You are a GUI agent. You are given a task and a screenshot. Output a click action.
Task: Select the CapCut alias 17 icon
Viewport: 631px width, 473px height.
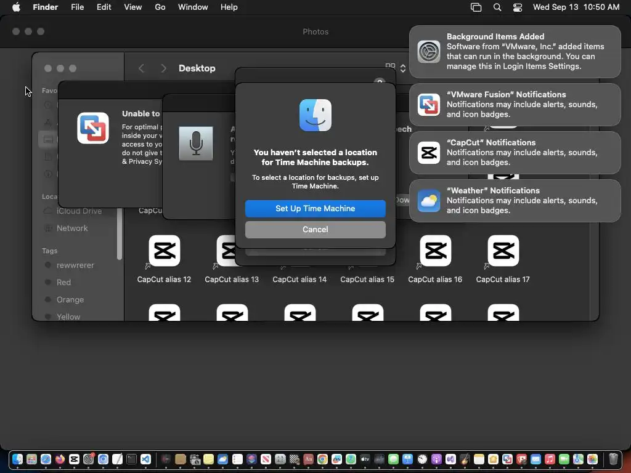coord(503,251)
